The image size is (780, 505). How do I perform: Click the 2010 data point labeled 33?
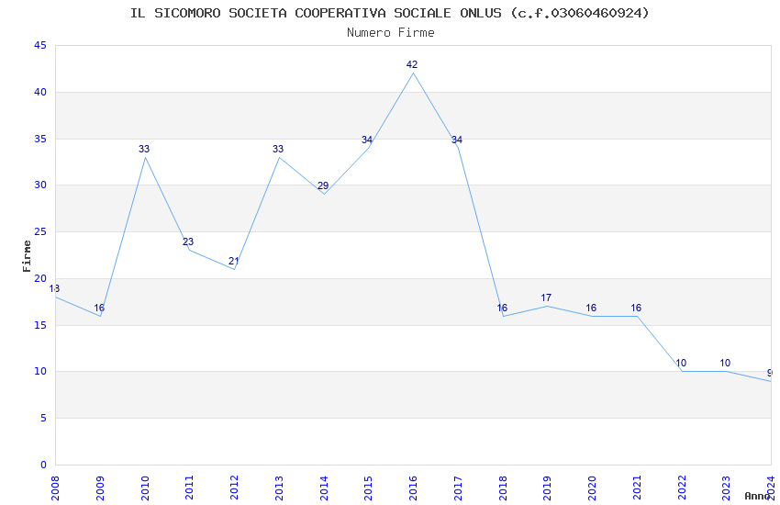point(145,158)
